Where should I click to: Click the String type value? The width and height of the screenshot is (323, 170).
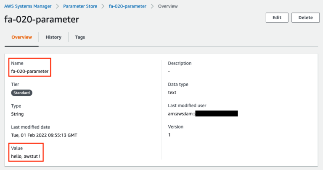(17, 114)
